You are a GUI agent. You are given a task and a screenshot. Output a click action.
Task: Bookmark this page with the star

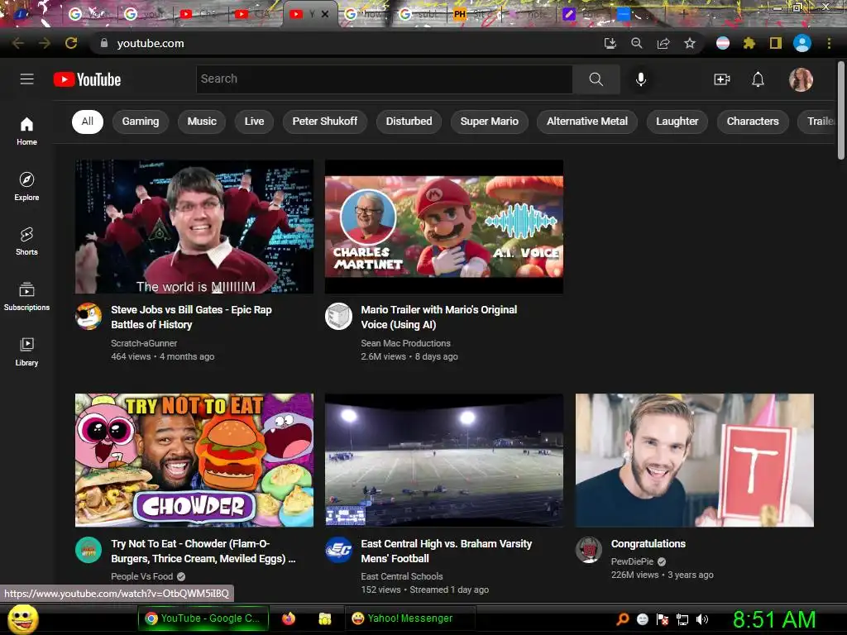pyautogui.click(x=690, y=43)
